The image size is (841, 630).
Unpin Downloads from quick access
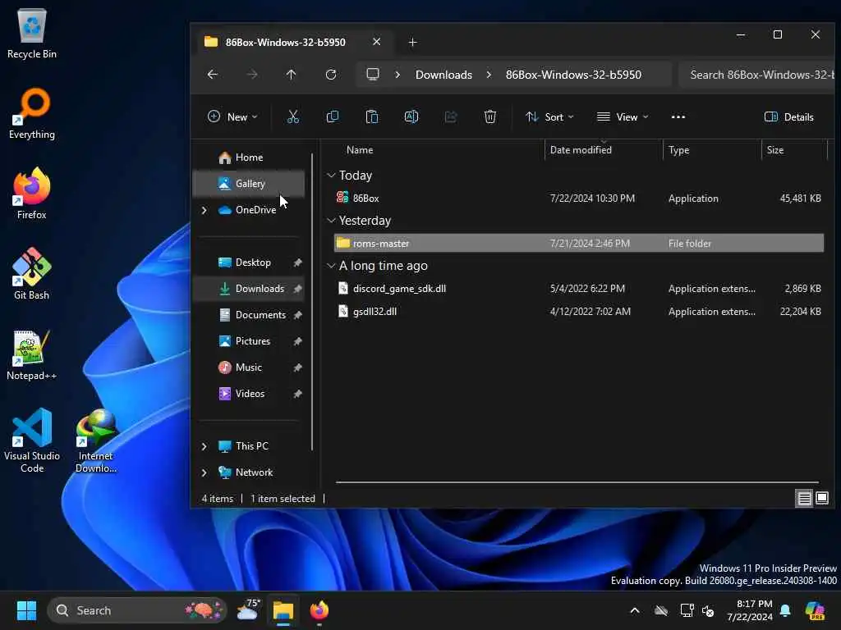297,289
